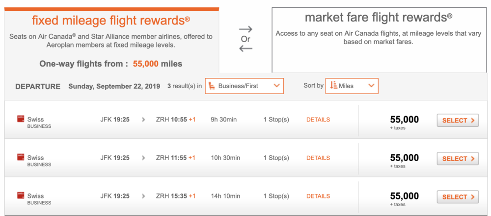Select the flight arriving ZRH at 11:55

pos(458,159)
